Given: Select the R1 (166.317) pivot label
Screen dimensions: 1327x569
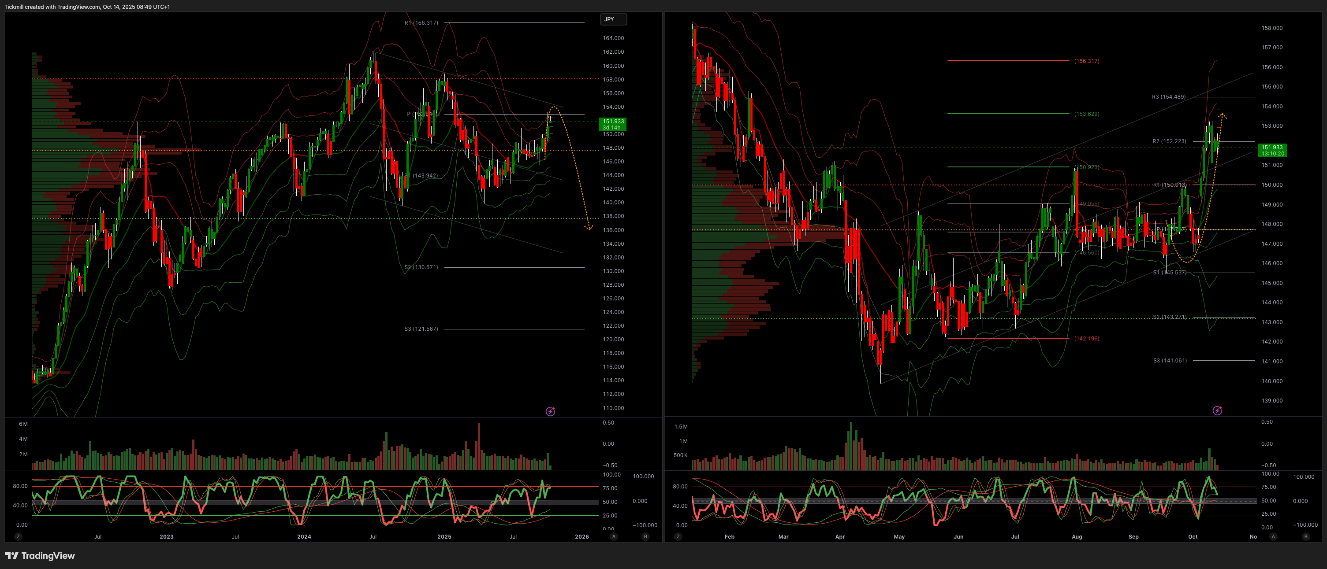Looking at the screenshot, I should pyautogui.click(x=421, y=22).
